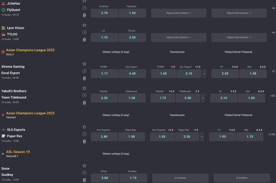Viewport: 276px width, 183px height.
Task: Expand handicap options for Xtreme Gaming match
Action: click(204, 73)
